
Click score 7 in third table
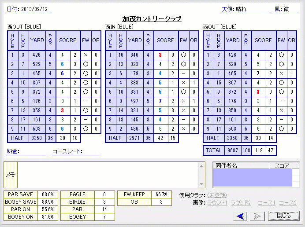[258, 73]
